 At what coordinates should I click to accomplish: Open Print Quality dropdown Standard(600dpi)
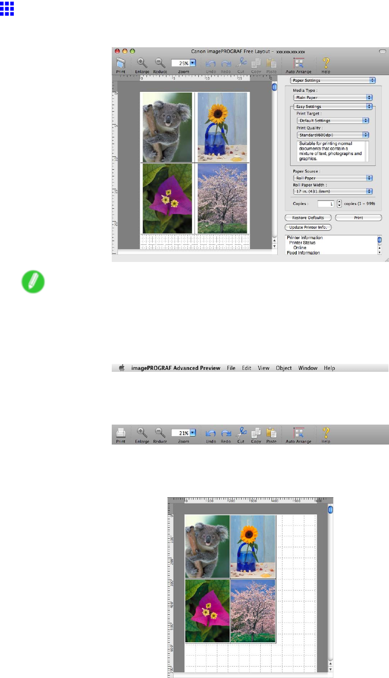[x=333, y=135]
